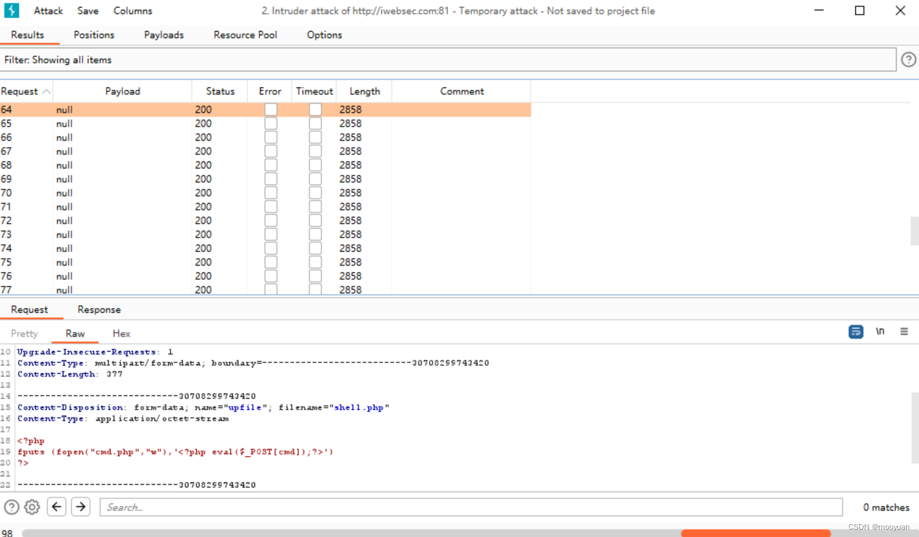Screen dimensions: 919x537
Task: Select result row for request 65
Action: (x=265, y=123)
